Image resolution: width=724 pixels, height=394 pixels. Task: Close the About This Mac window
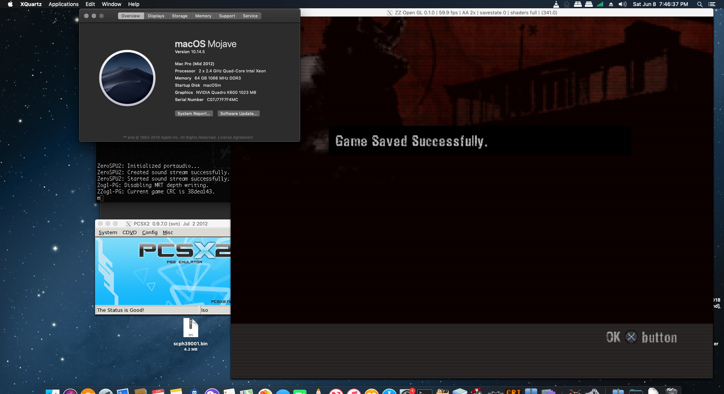tap(86, 16)
